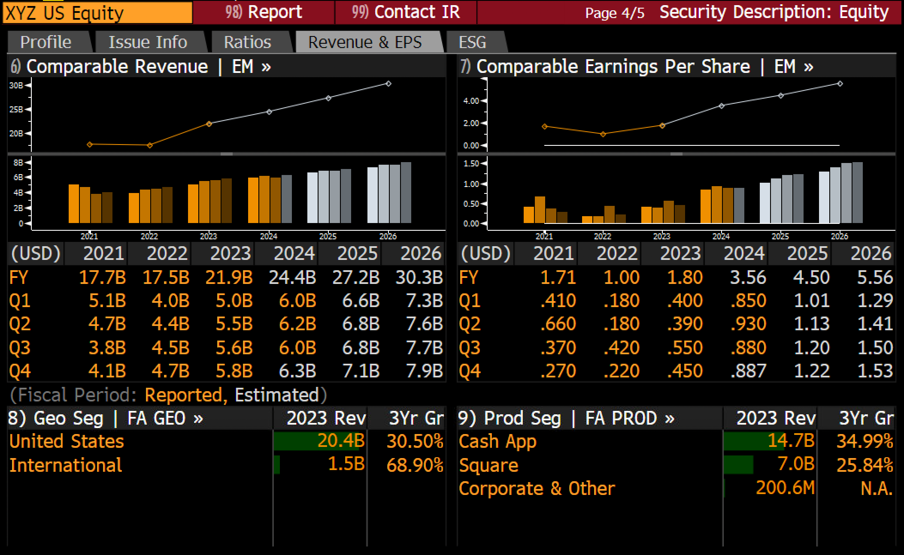Open the Prod Seg FA PROD link
This screenshot has height=555, width=904.
pyautogui.click(x=566, y=418)
